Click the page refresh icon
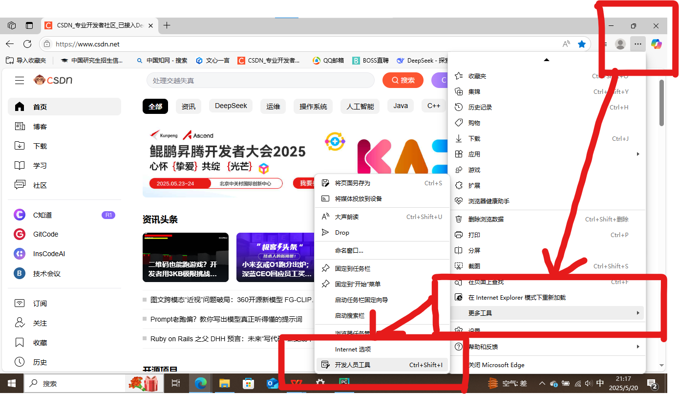 click(27, 44)
